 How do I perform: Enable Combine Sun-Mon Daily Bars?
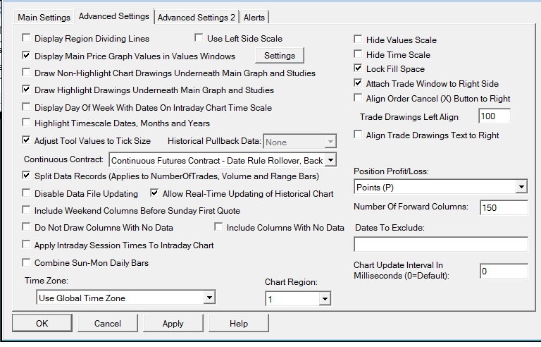(27, 263)
